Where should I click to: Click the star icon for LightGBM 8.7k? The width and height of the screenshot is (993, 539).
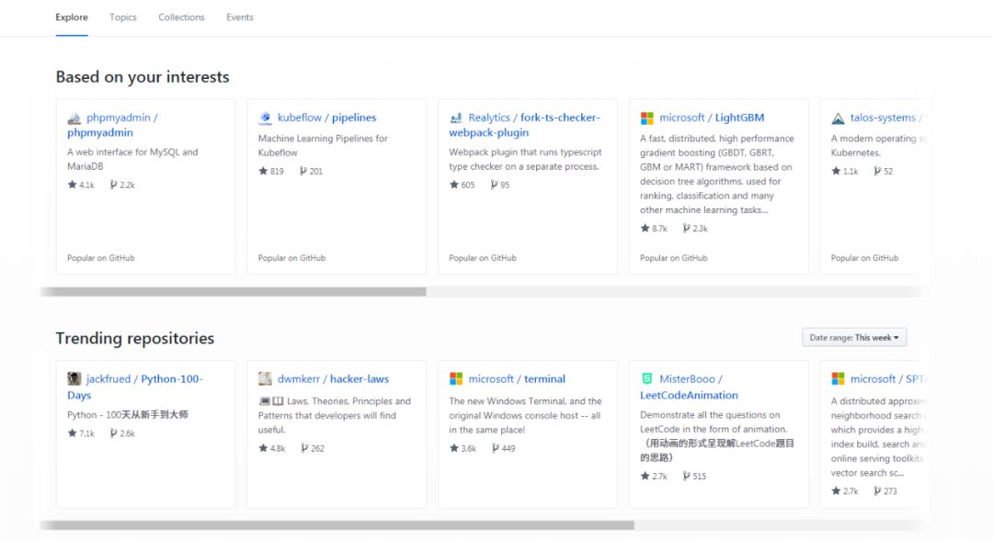pyautogui.click(x=645, y=229)
